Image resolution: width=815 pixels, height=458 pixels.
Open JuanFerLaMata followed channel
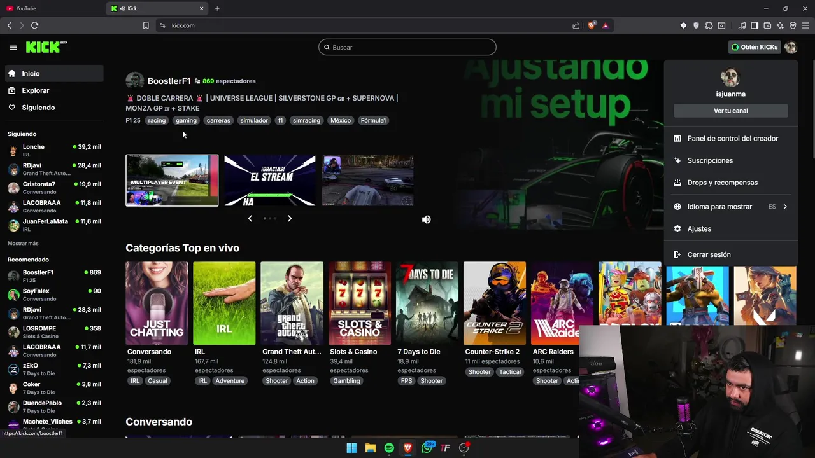tap(54, 225)
